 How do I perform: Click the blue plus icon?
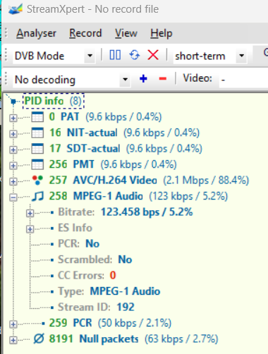(143, 78)
